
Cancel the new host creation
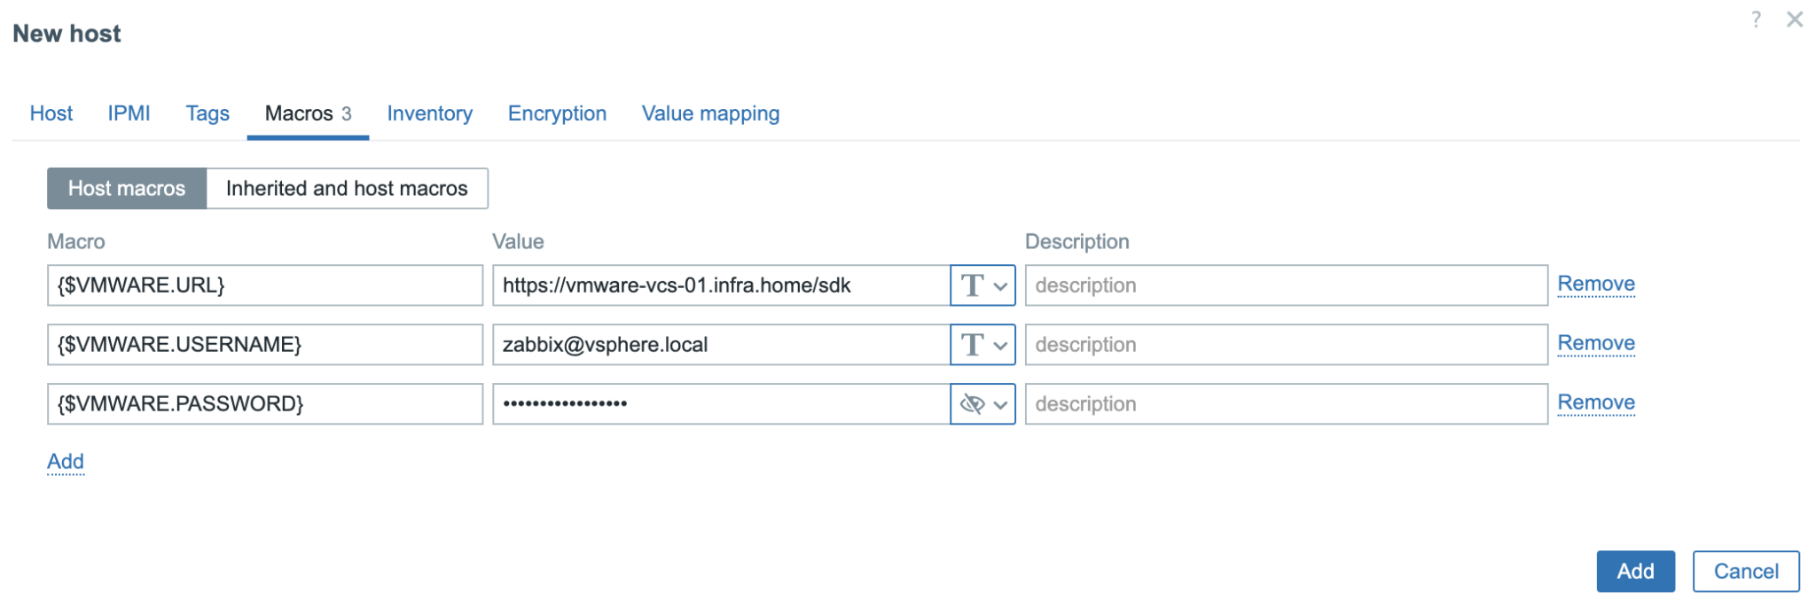pyautogui.click(x=1745, y=572)
